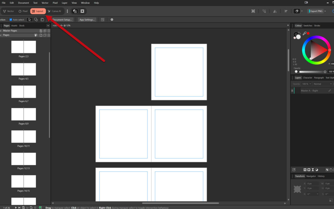Switch to the Pixel studio
The width and height of the screenshot is (334, 209).
click(x=23, y=11)
